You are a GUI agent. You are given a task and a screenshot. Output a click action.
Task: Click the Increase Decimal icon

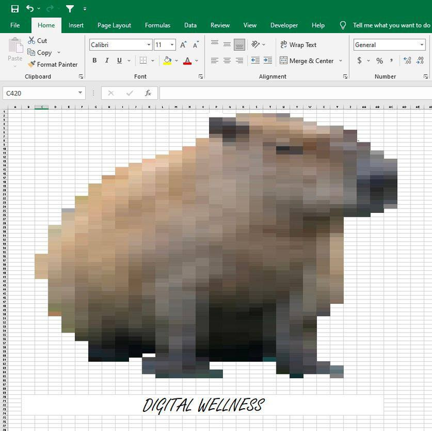pyautogui.click(x=407, y=60)
